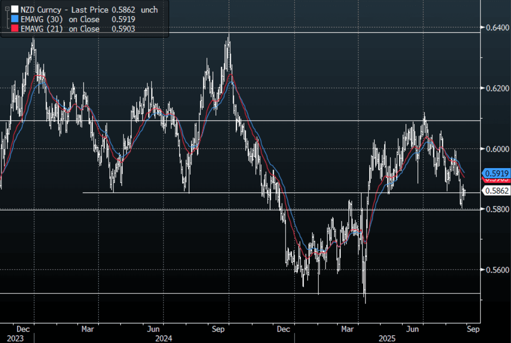
Task: Click the 2024 year label on time axis
Action: (x=163, y=338)
